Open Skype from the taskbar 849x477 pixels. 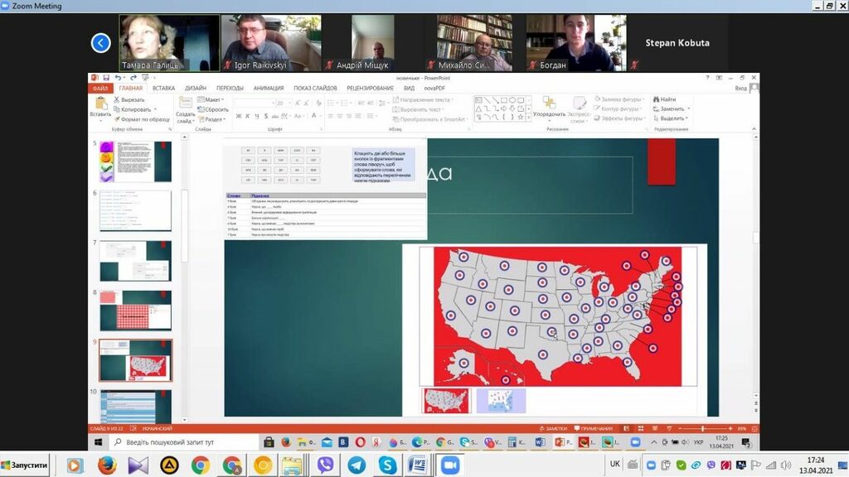(x=387, y=465)
